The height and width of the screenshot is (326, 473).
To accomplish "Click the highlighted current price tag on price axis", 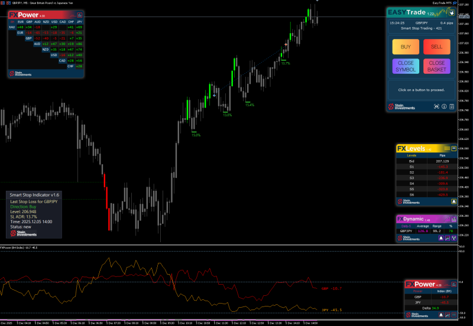I will pos(464,17).
